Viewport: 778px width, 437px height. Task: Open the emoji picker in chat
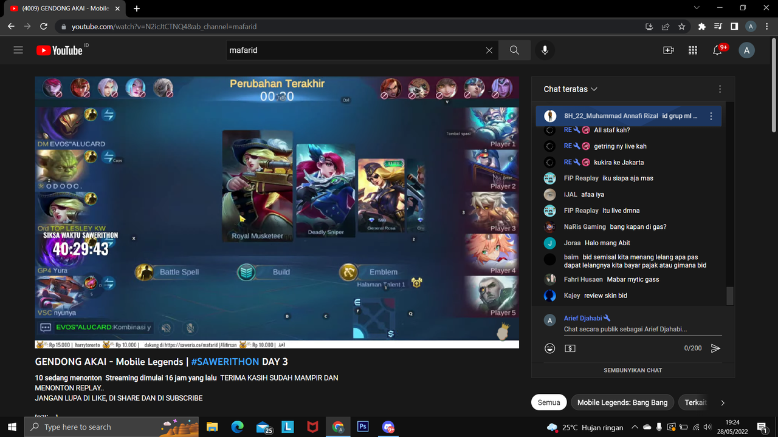point(550,348)
